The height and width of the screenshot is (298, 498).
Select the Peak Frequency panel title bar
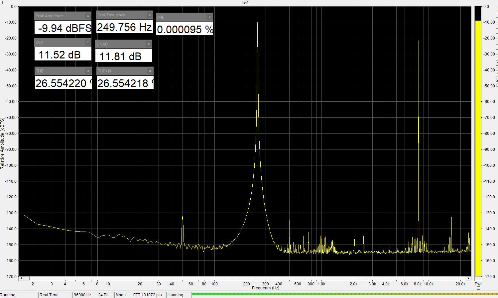coord(124,15)
